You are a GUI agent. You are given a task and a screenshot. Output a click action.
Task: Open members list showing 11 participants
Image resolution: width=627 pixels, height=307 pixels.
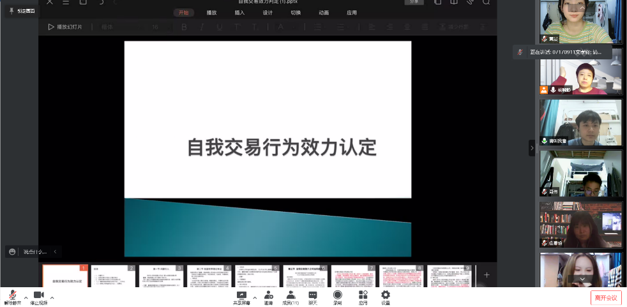[291, 296]
